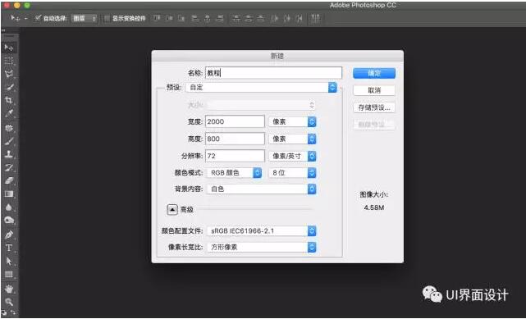This screenshot has width=526, height=319.
Task: Select the Eraser tool
Action: [x=9, y=180]
